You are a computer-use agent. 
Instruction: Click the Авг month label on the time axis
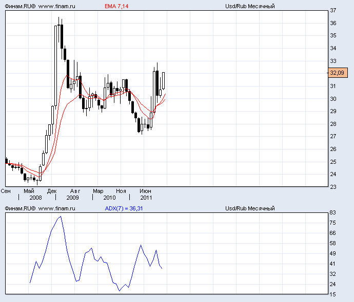tap(75, 191)
